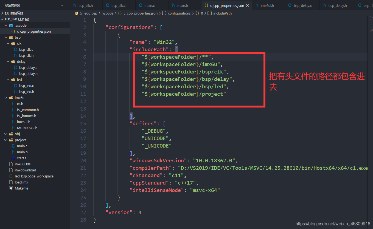Click the C icon of bsp_led.c
The height and width of the screenshot is (229, 373).
tap(15, 86)
